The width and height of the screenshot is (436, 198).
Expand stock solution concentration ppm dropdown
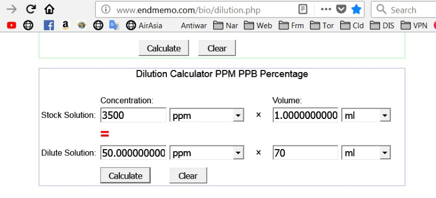(x=207, y=115)
